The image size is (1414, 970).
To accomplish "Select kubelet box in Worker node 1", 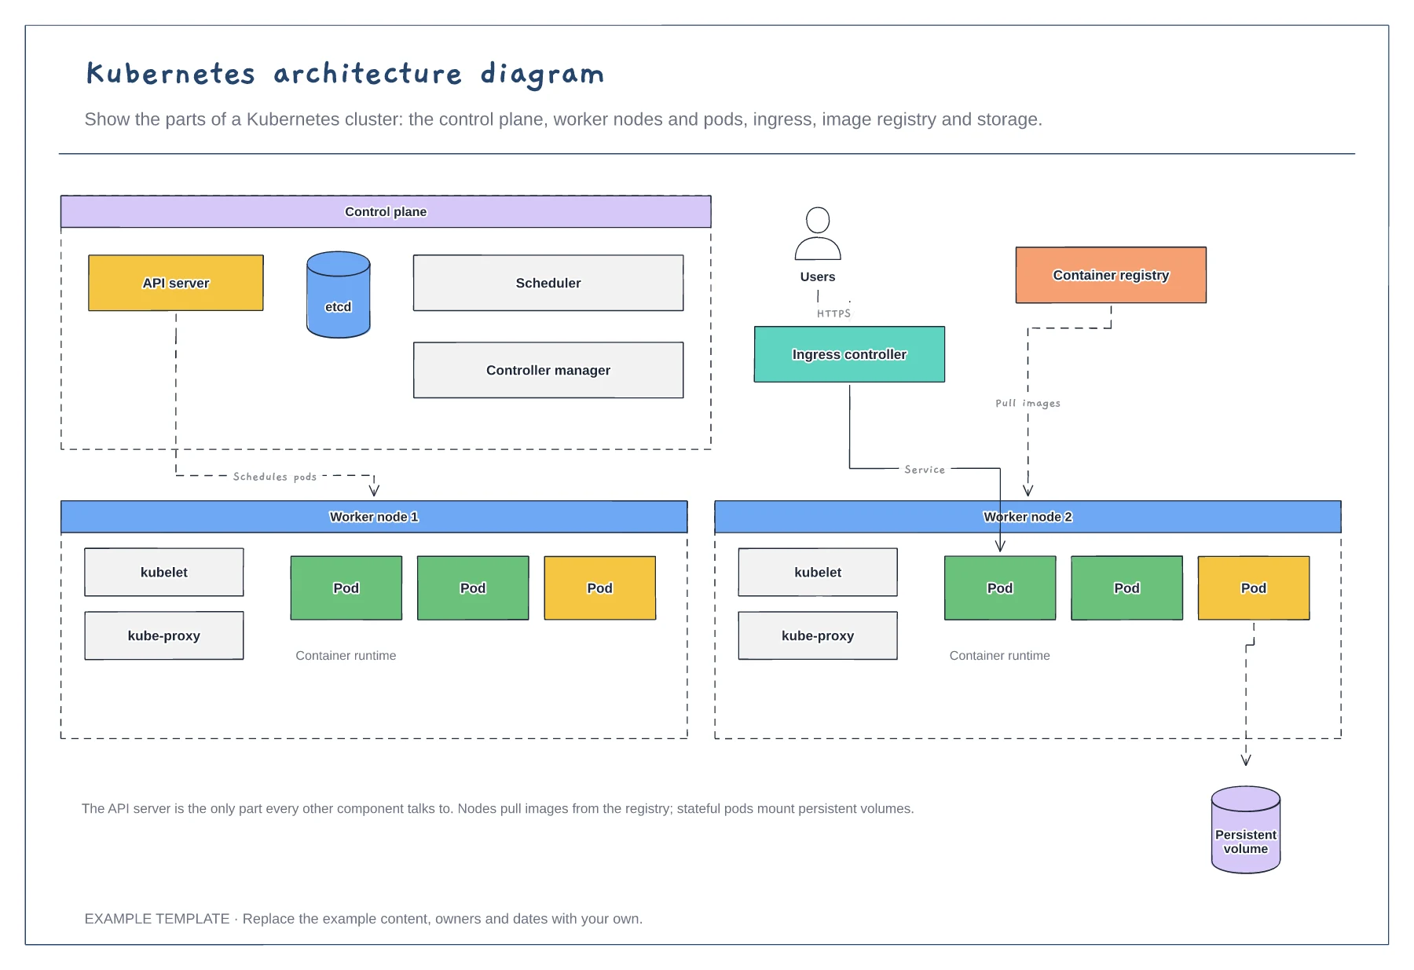I will 164,572.
